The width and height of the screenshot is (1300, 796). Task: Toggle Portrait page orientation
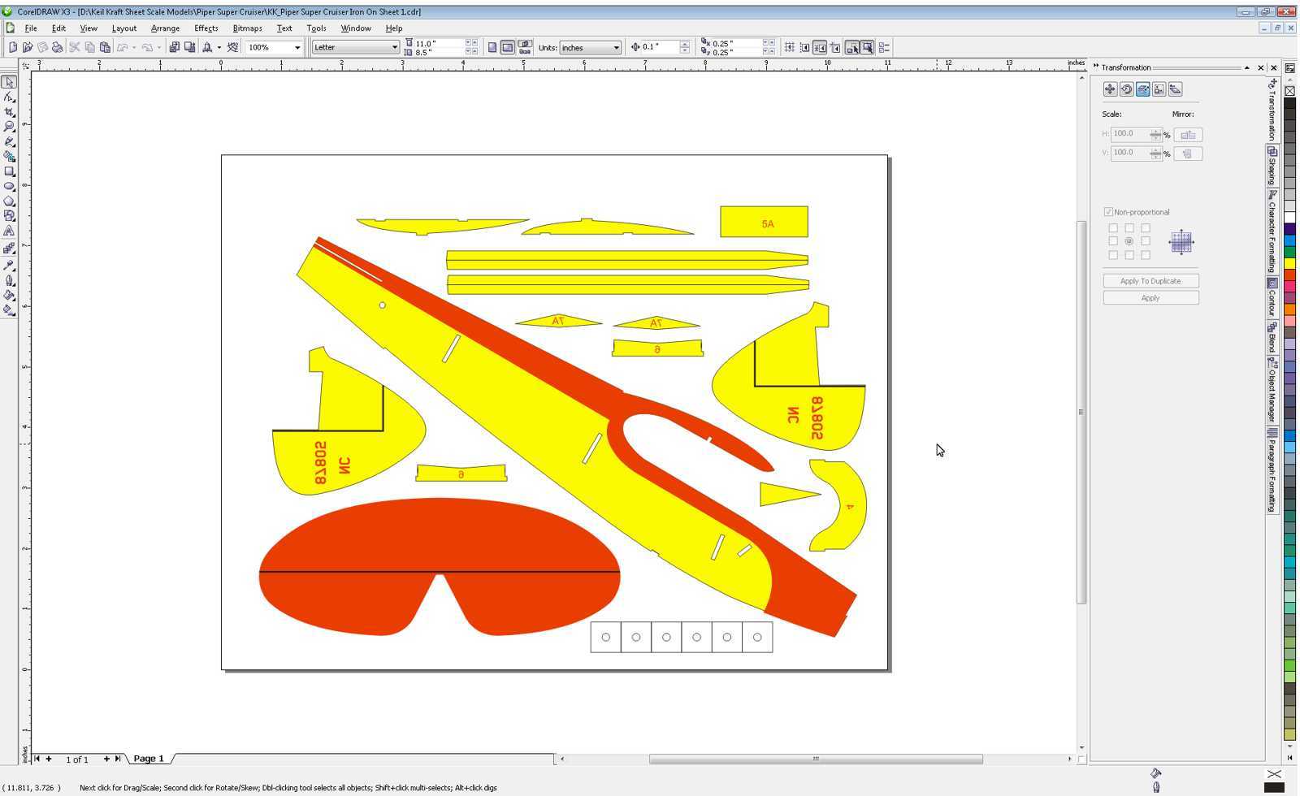click(x=492, y=47)
